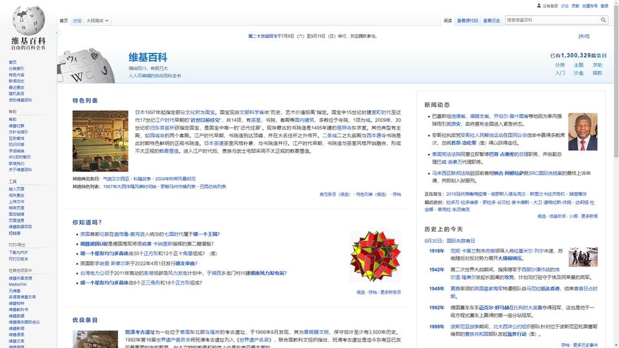Open 特殊页面 under 工具
The width and height of the screenshot is (619, 348).
click(x=16, y=208)
